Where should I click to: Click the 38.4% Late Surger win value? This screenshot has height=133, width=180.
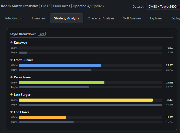(x=170, y=100)
